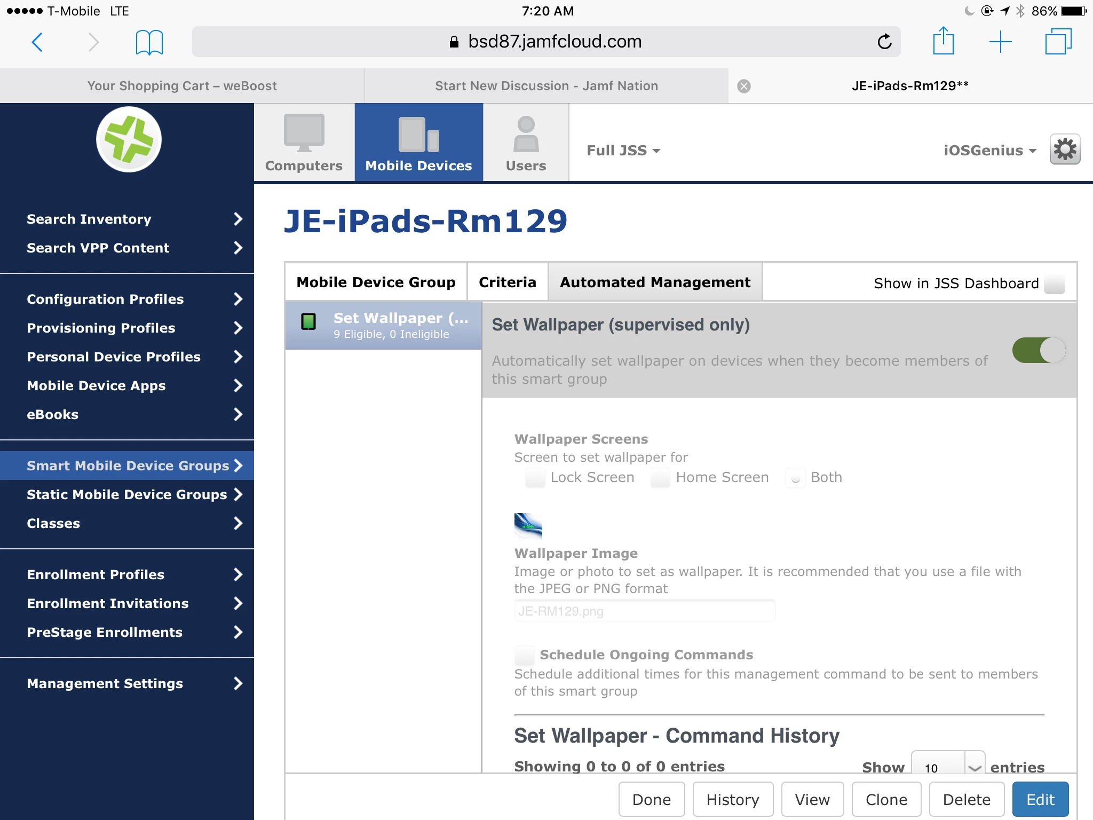Switch to Mobile Device Group tab

point(376,282)
